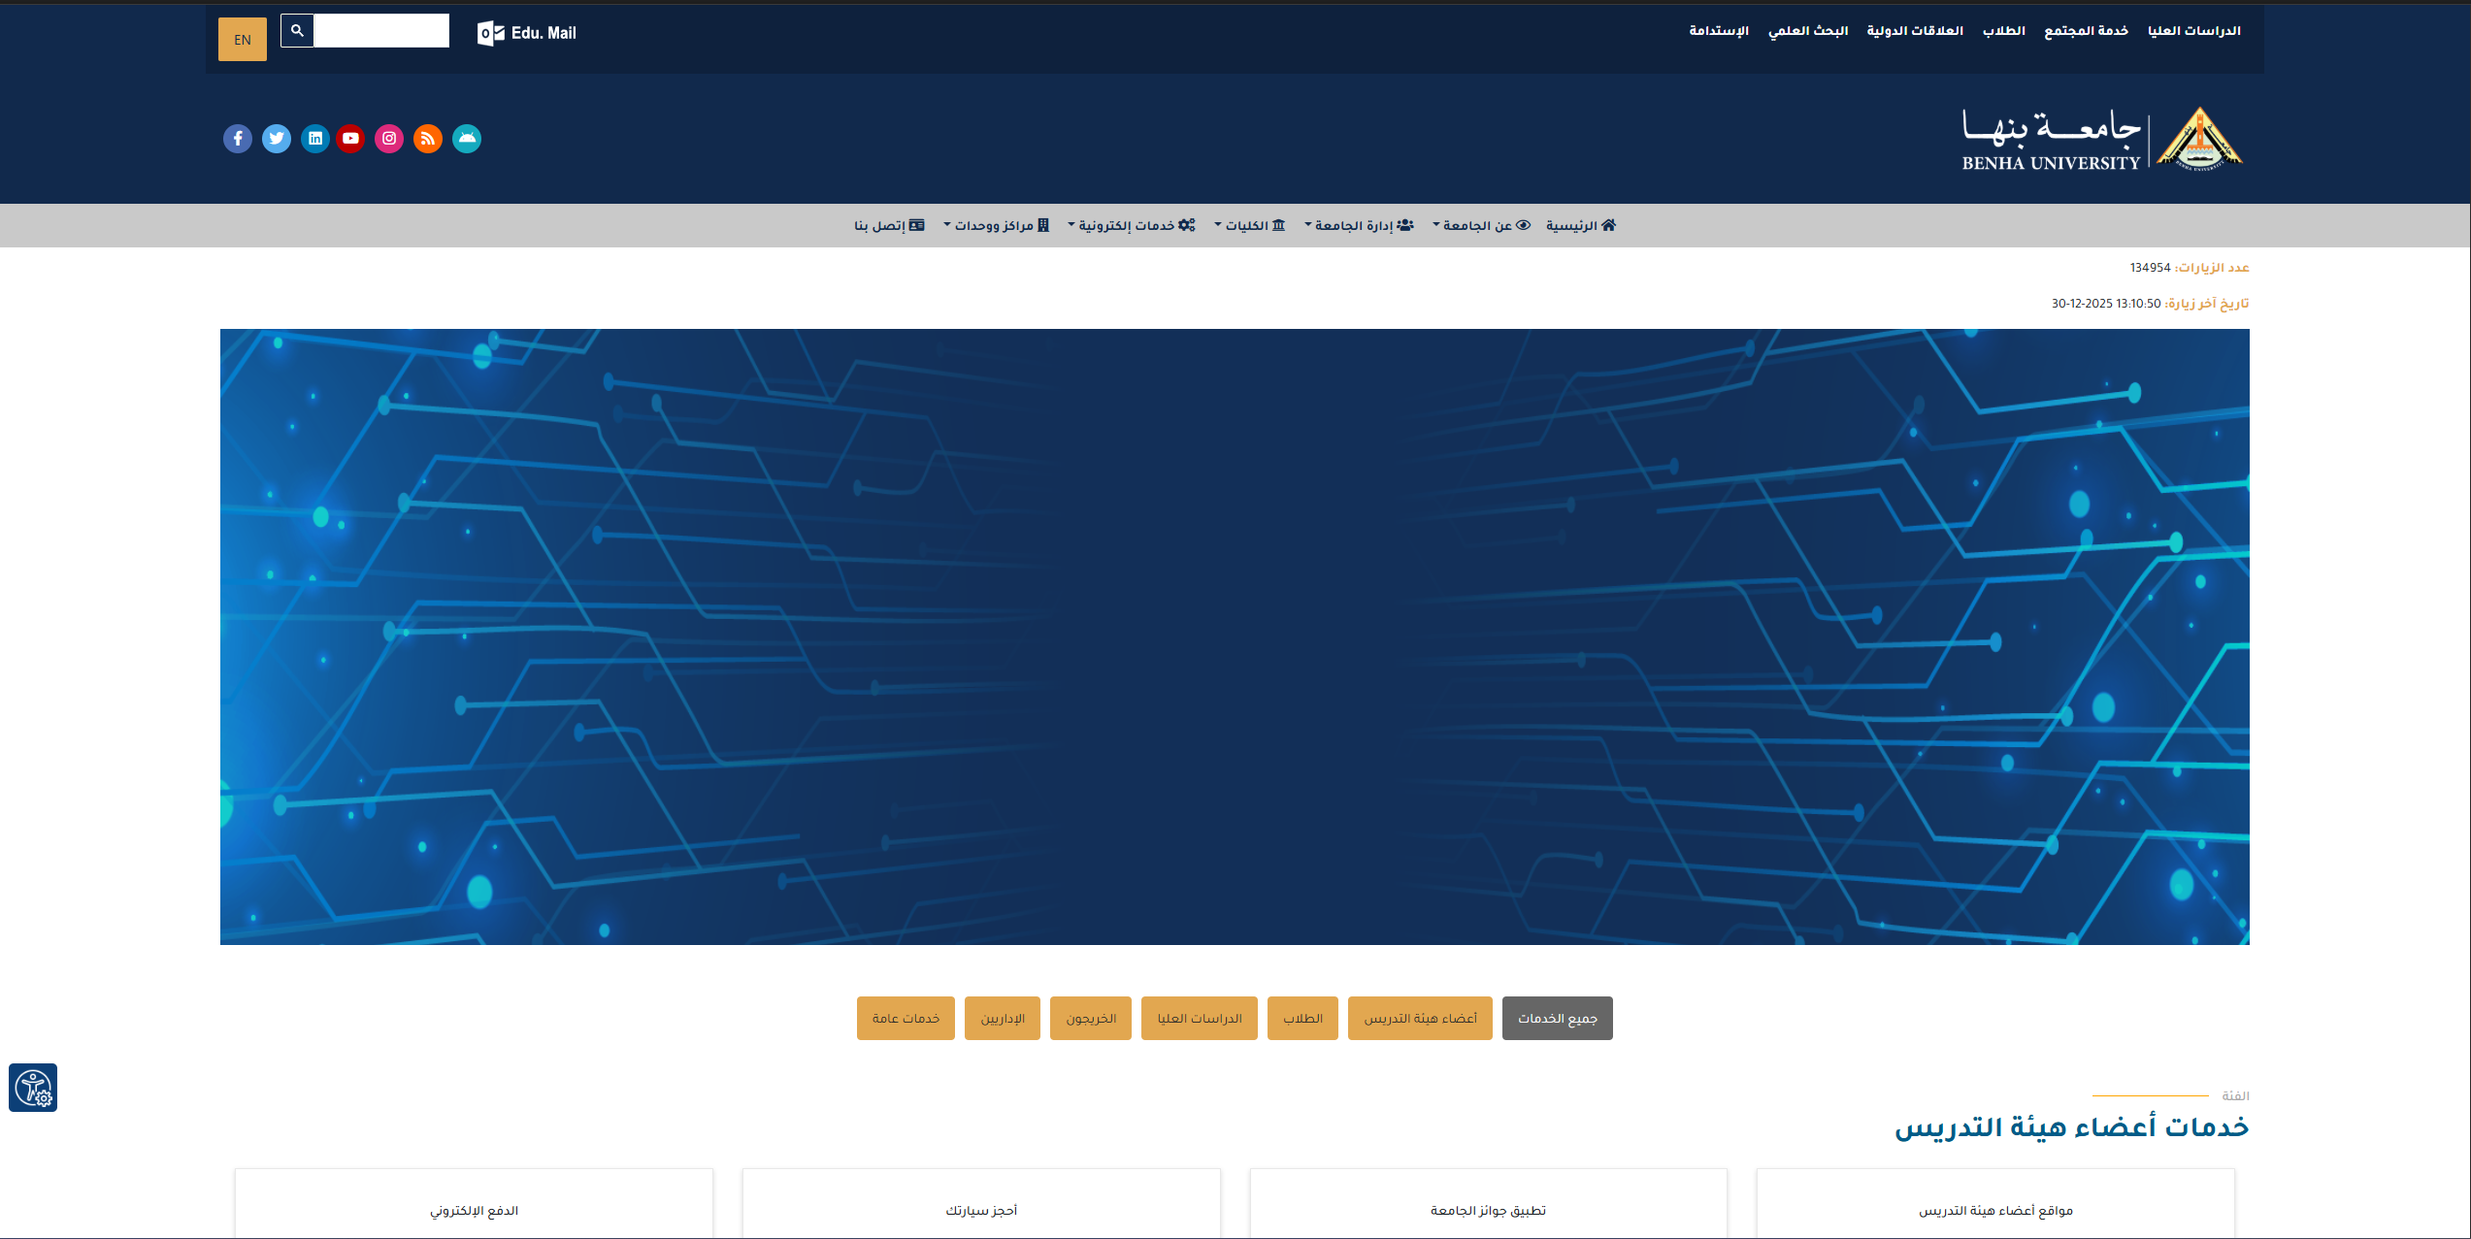
Task: Open the Edu. Mail link
Action: [528, 33]
